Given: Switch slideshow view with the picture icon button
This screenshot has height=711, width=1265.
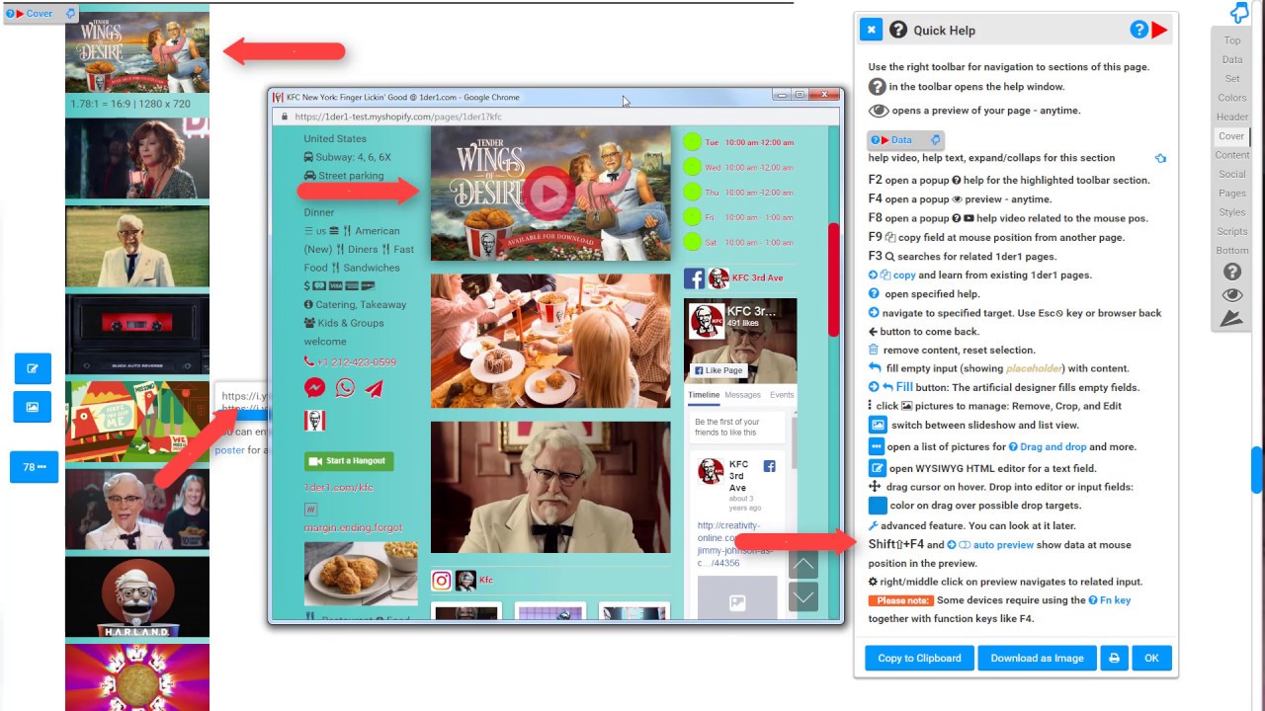Looking at the screenshot, I should tap(33, 407).
